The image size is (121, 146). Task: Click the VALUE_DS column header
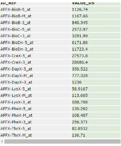(x=83, y=3)
